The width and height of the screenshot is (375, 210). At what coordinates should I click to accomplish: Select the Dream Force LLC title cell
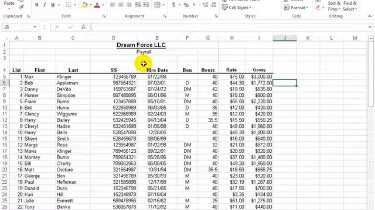coord(141,45)
